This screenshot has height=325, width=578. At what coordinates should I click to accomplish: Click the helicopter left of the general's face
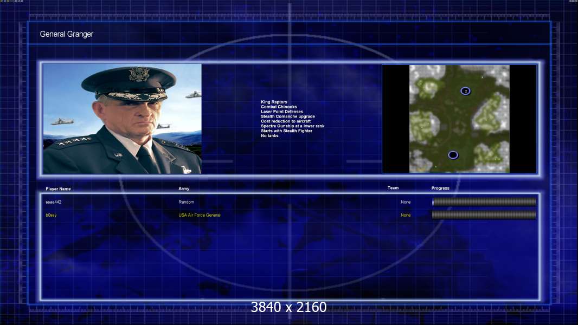coord(62,121)
